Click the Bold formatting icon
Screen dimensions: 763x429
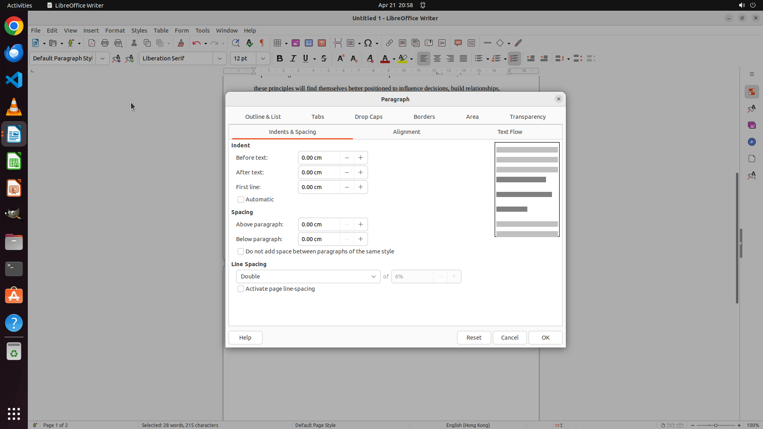[x=280, y=58]
